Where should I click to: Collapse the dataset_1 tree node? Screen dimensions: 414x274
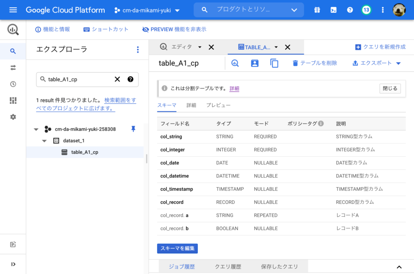point(45,140)
